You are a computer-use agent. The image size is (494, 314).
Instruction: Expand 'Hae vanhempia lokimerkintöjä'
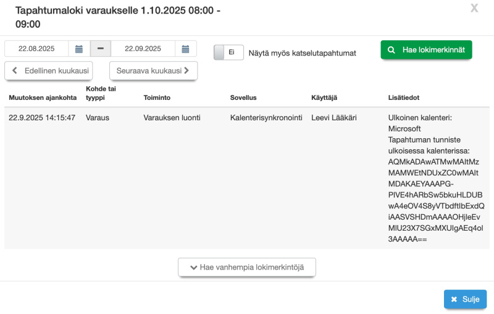click(x=247, y=268)
